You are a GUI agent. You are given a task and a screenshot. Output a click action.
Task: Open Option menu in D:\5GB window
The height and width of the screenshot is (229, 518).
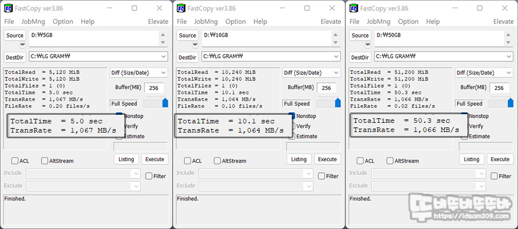(63, 21)
